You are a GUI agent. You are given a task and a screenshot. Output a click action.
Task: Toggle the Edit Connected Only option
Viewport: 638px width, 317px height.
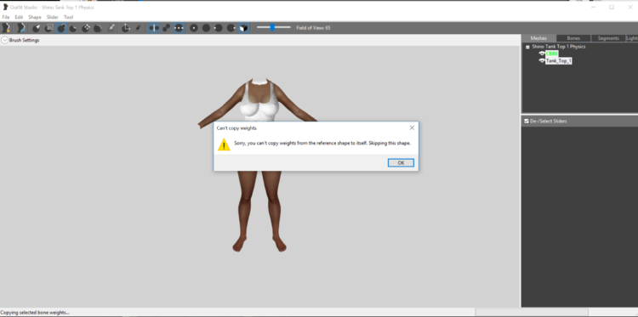coord(167,28)
